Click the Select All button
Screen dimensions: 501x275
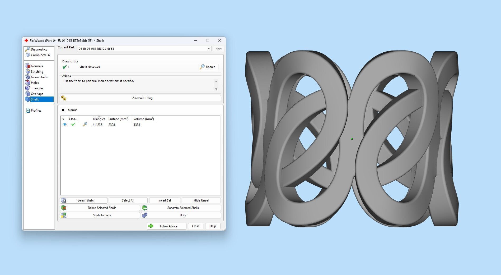(128, 200)
